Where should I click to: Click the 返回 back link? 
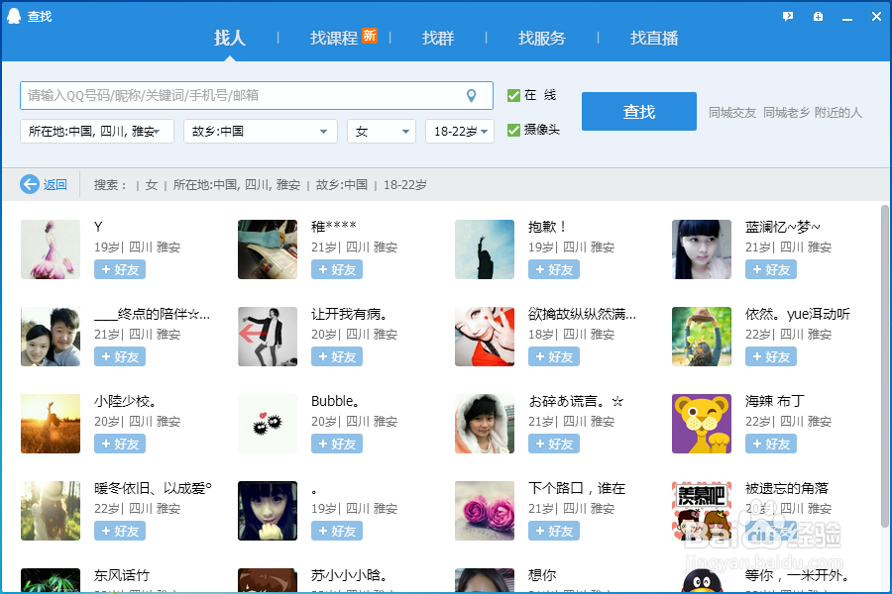[56, 185]
